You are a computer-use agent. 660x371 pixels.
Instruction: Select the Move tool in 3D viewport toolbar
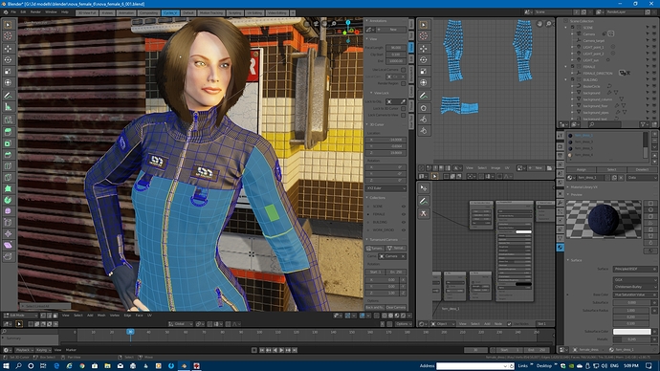(x=8, y=49)
